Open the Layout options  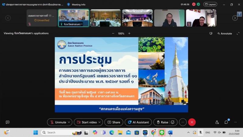coord(210,4)
